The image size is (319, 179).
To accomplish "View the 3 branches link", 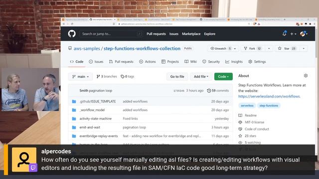I will click(x=107, y=77).
